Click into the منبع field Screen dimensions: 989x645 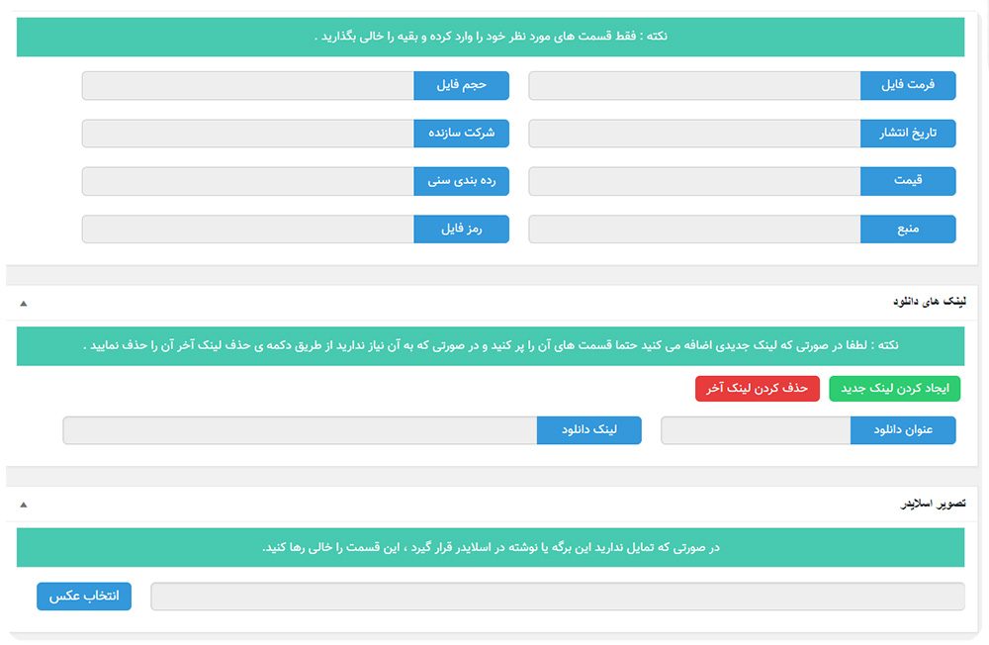tap(694, 230)
